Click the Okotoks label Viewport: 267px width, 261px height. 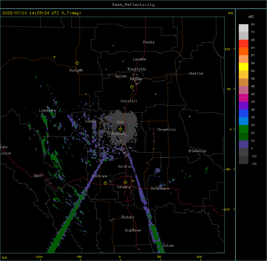pos(128,217)
